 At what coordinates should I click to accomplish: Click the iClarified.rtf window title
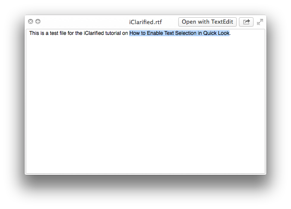coord(145,22)
